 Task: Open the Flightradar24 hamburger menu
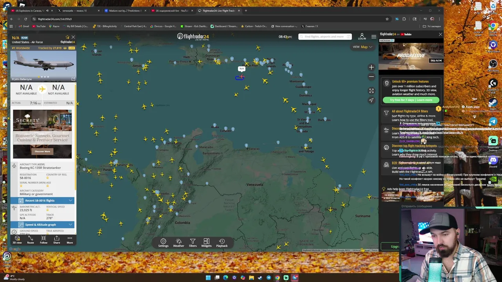click(374, 36)
